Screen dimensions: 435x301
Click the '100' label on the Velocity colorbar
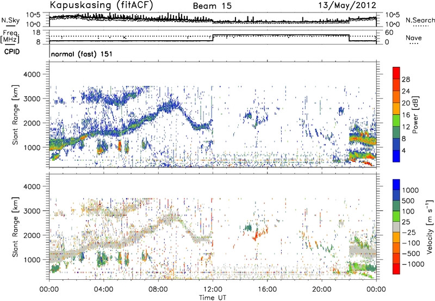tap(408, 211)
